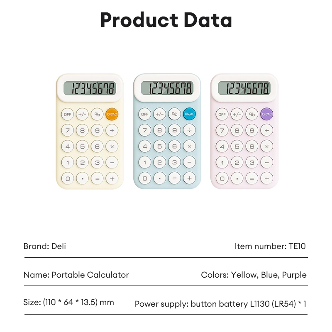
Task: Click the yellow calculator's LCD display
Action: tap(89, 88)
